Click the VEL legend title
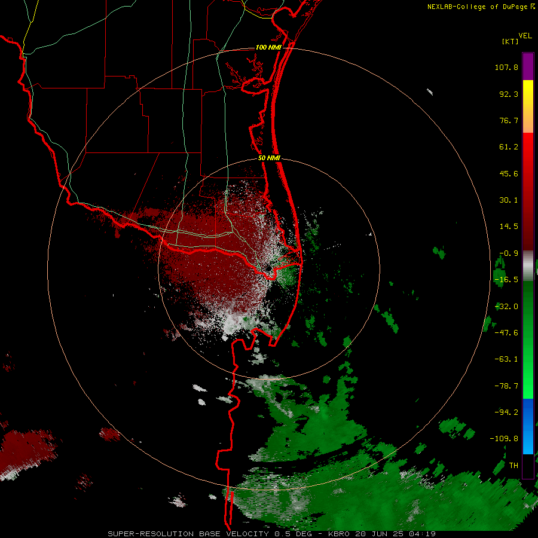538x538 pixels. [x=525, y=35]
